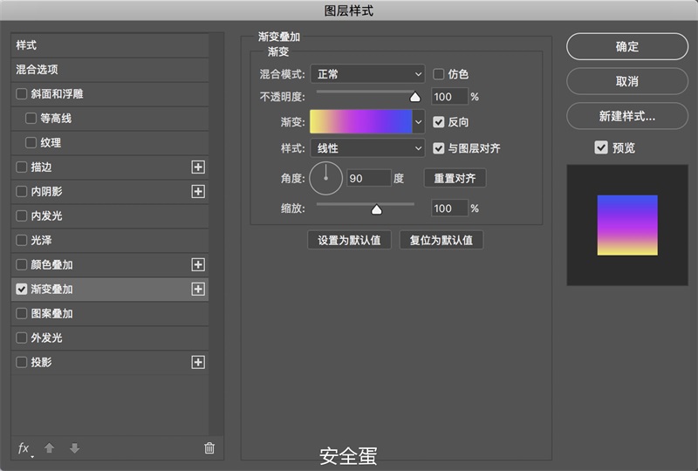Uncheck 与图层对齐 checkbox

coord(439,148)
